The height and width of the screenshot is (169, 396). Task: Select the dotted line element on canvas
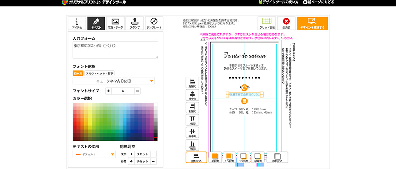pos(245,78)
